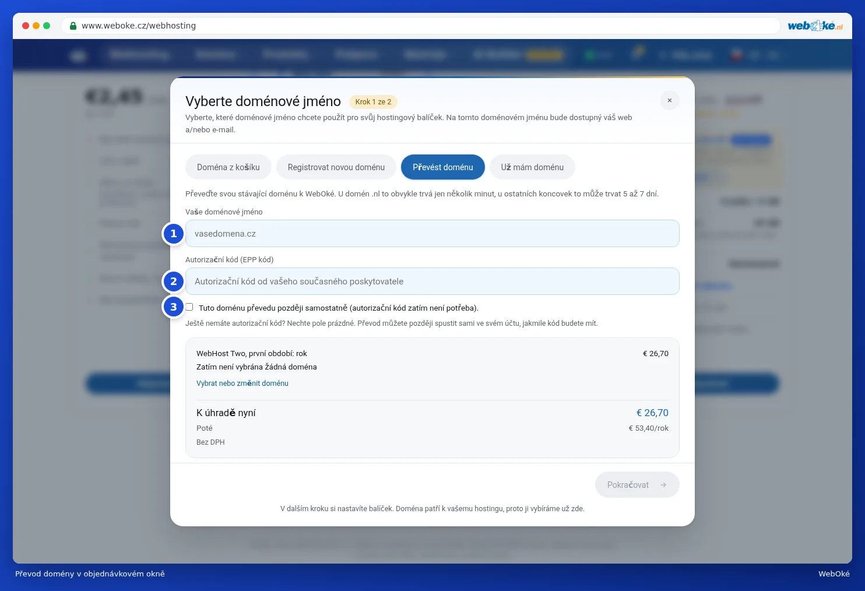This screenshot has height=591, width=865.
Task: Click the WebOké logo in browser header
Action: [x=815, y=26]
